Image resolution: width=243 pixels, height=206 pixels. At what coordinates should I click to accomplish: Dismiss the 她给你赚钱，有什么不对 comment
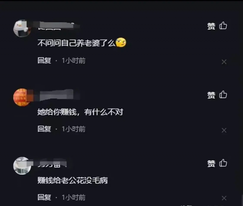pyautogui.click(x=224, y=130)
